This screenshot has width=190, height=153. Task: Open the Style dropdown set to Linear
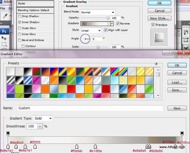[x=91, y=31]
